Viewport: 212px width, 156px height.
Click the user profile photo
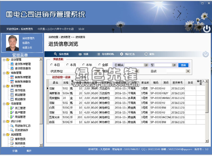click(12, 43)
